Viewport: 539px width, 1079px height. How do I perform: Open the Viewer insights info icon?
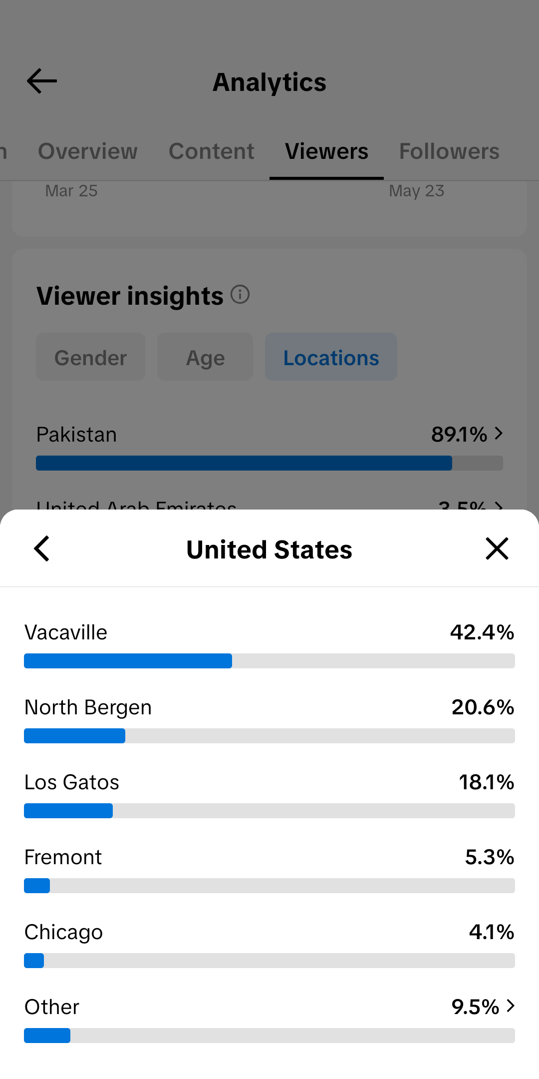coord(240,294)
